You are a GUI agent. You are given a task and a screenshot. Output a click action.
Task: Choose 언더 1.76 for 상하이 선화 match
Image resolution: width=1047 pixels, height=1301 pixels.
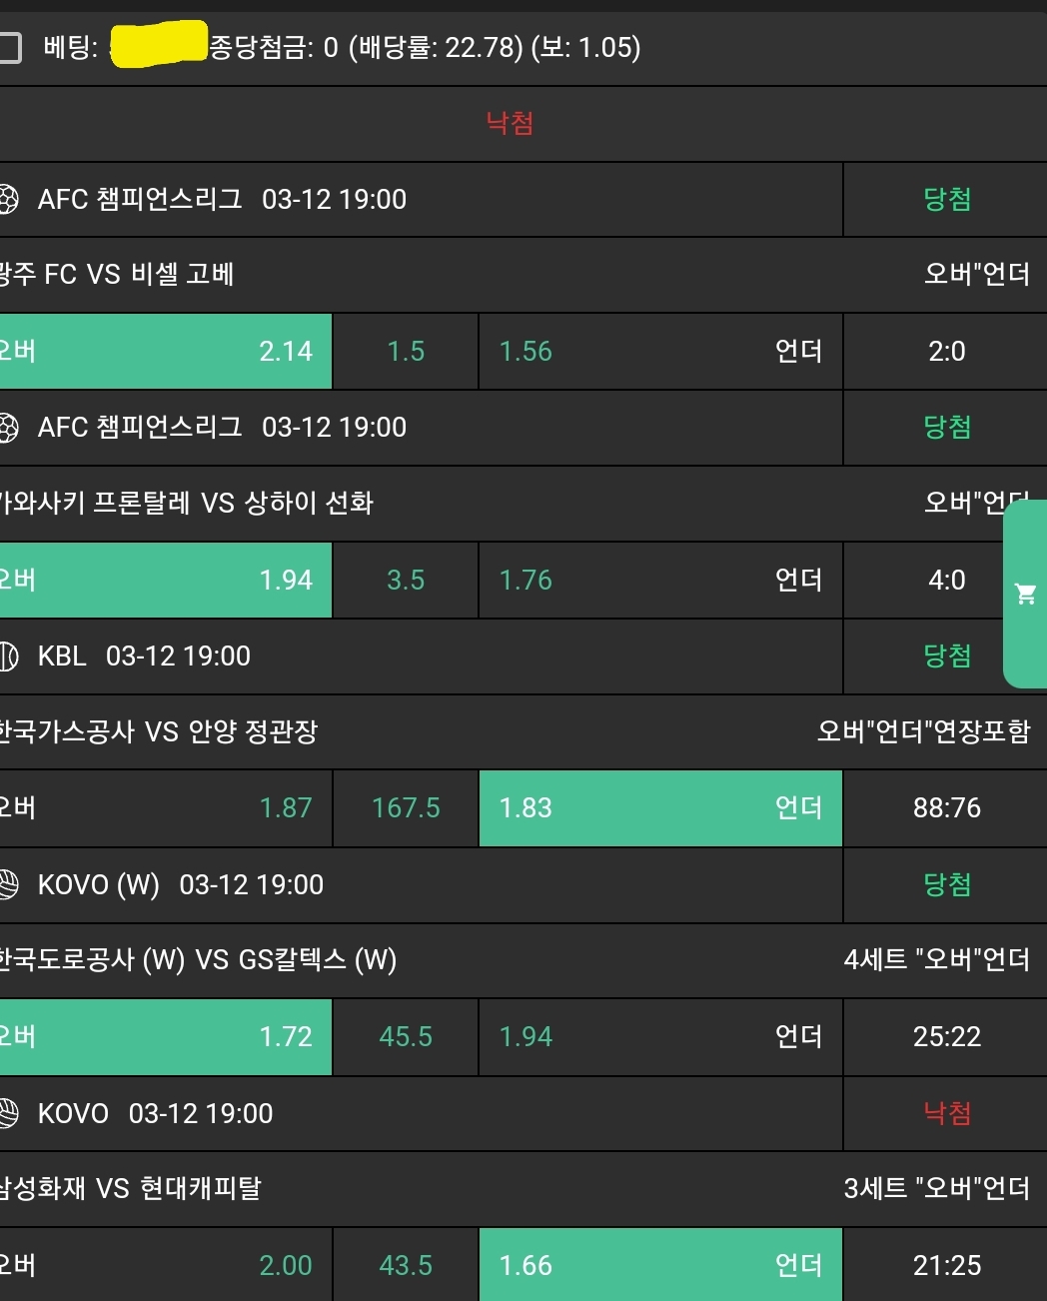coord(660,581)
